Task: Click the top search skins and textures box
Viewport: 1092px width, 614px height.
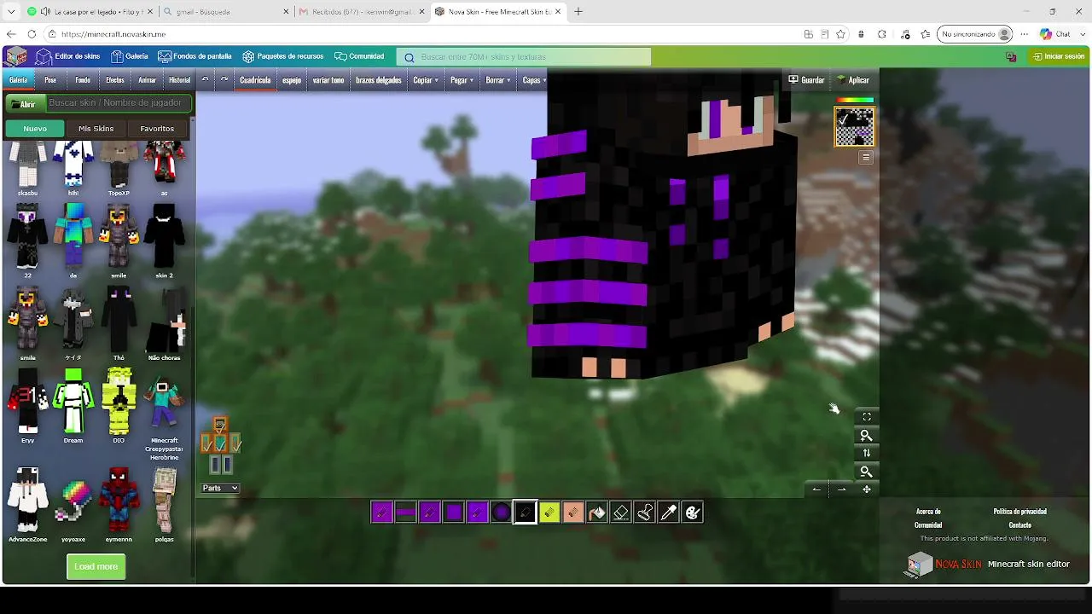Action: click(x=524, y=57)
